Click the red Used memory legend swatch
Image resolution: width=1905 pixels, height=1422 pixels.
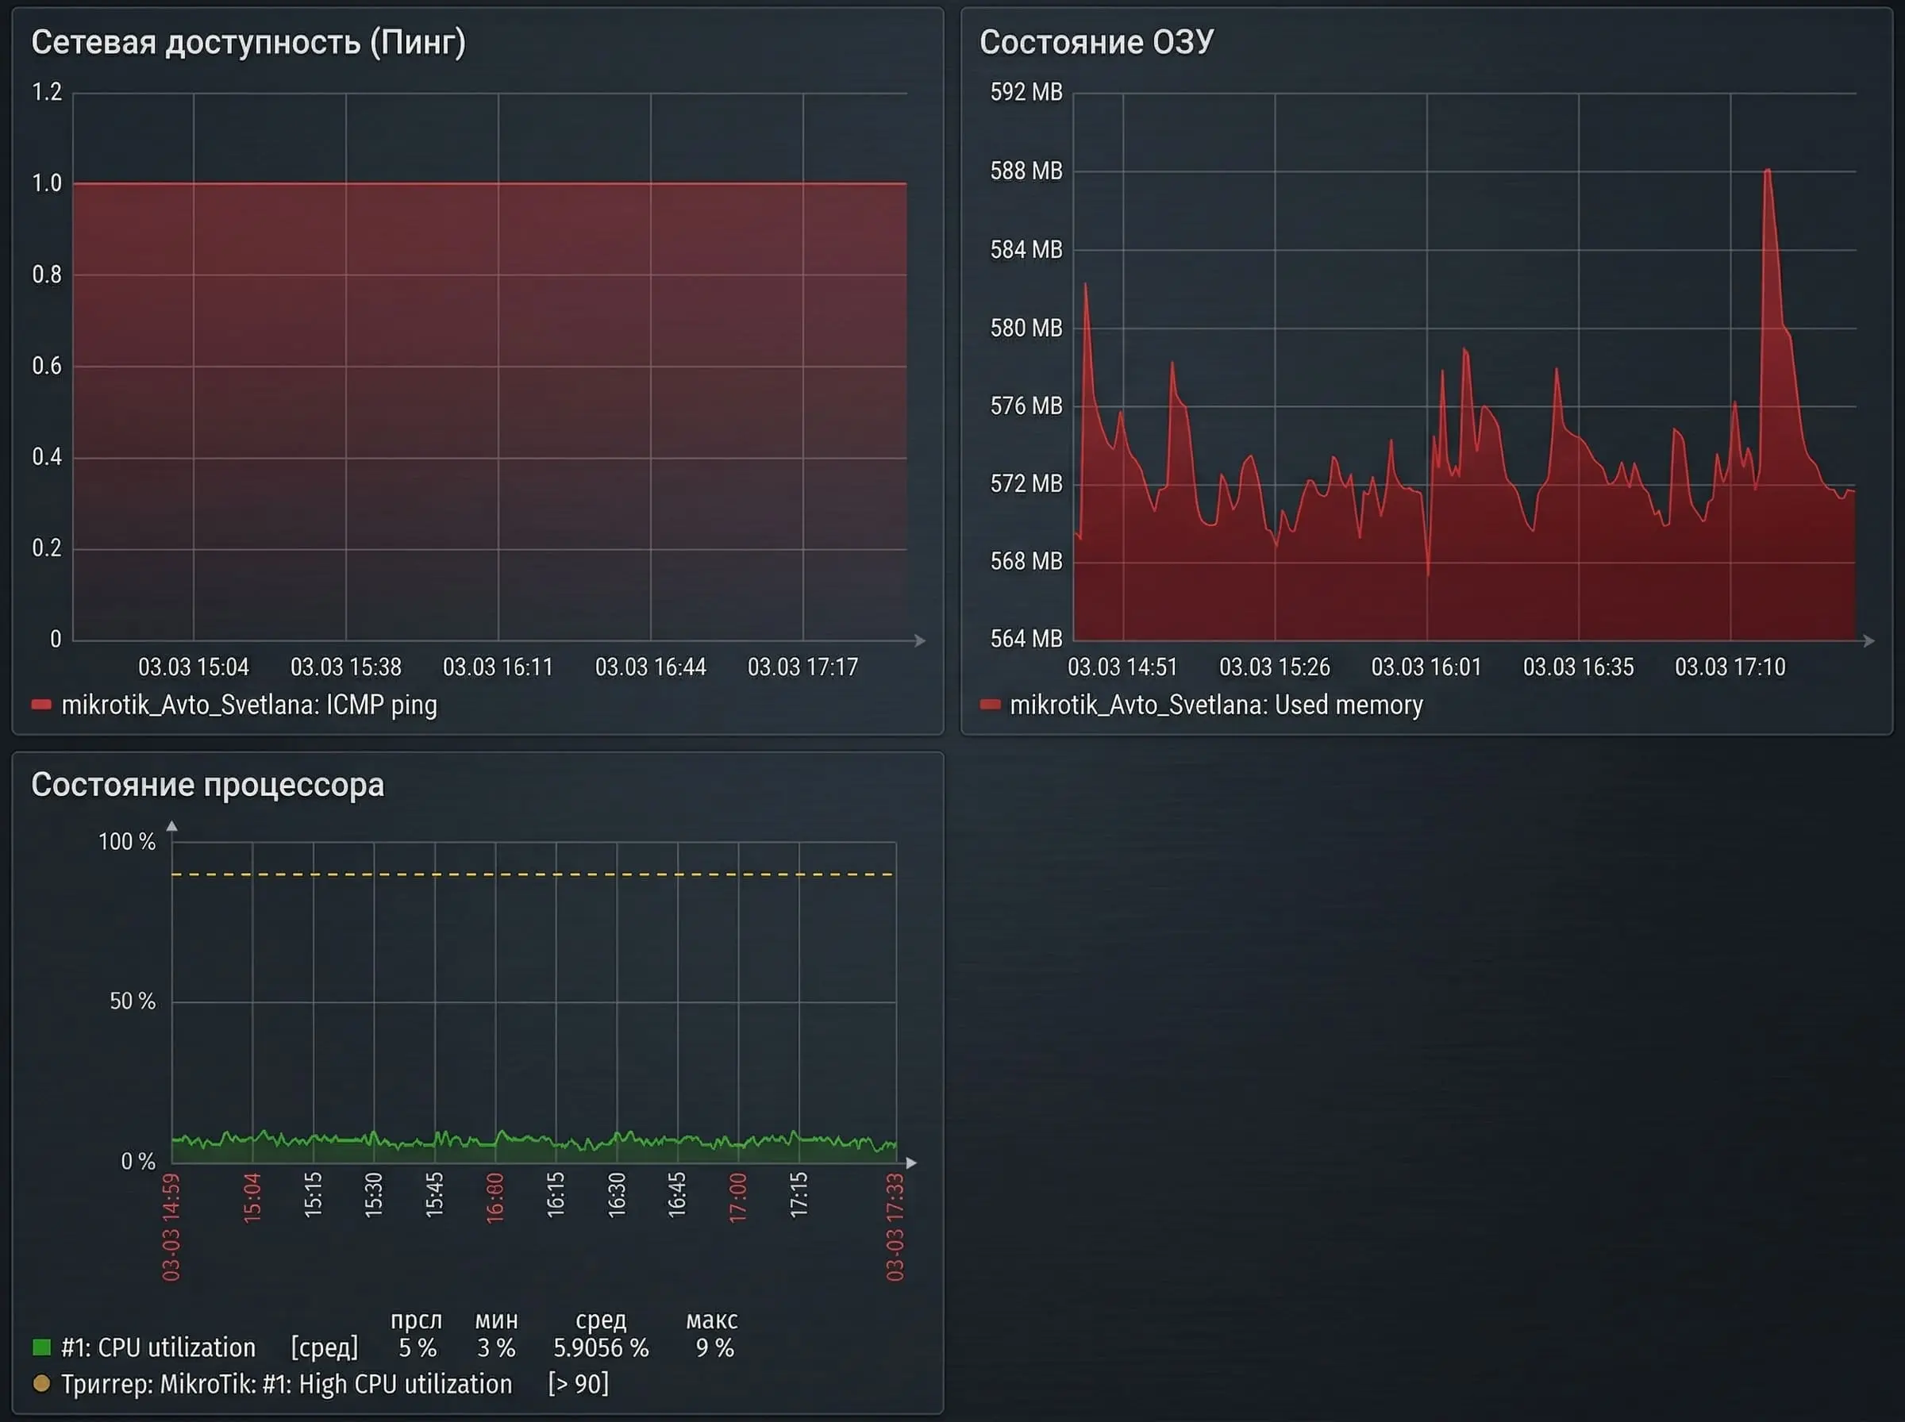pos(990,705)
